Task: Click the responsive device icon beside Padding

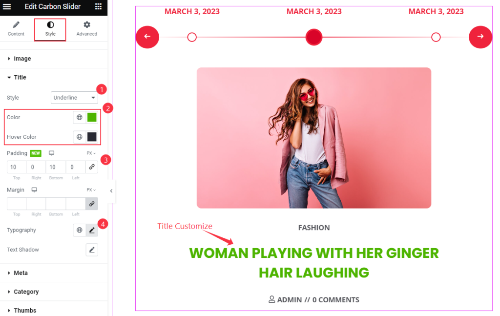Action: [51, 153]
